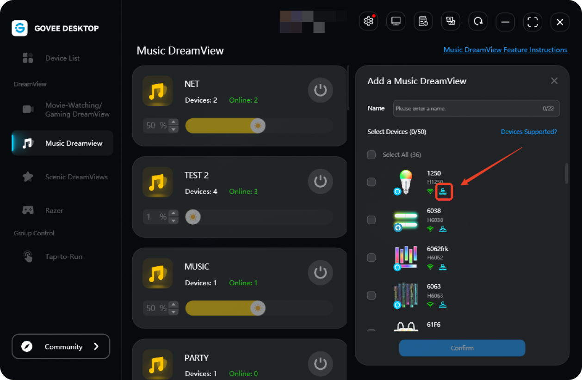This screenshot has height=380, width=582.
Task: Check the Select All (36) checkbox
Action: tap(371, 155)
